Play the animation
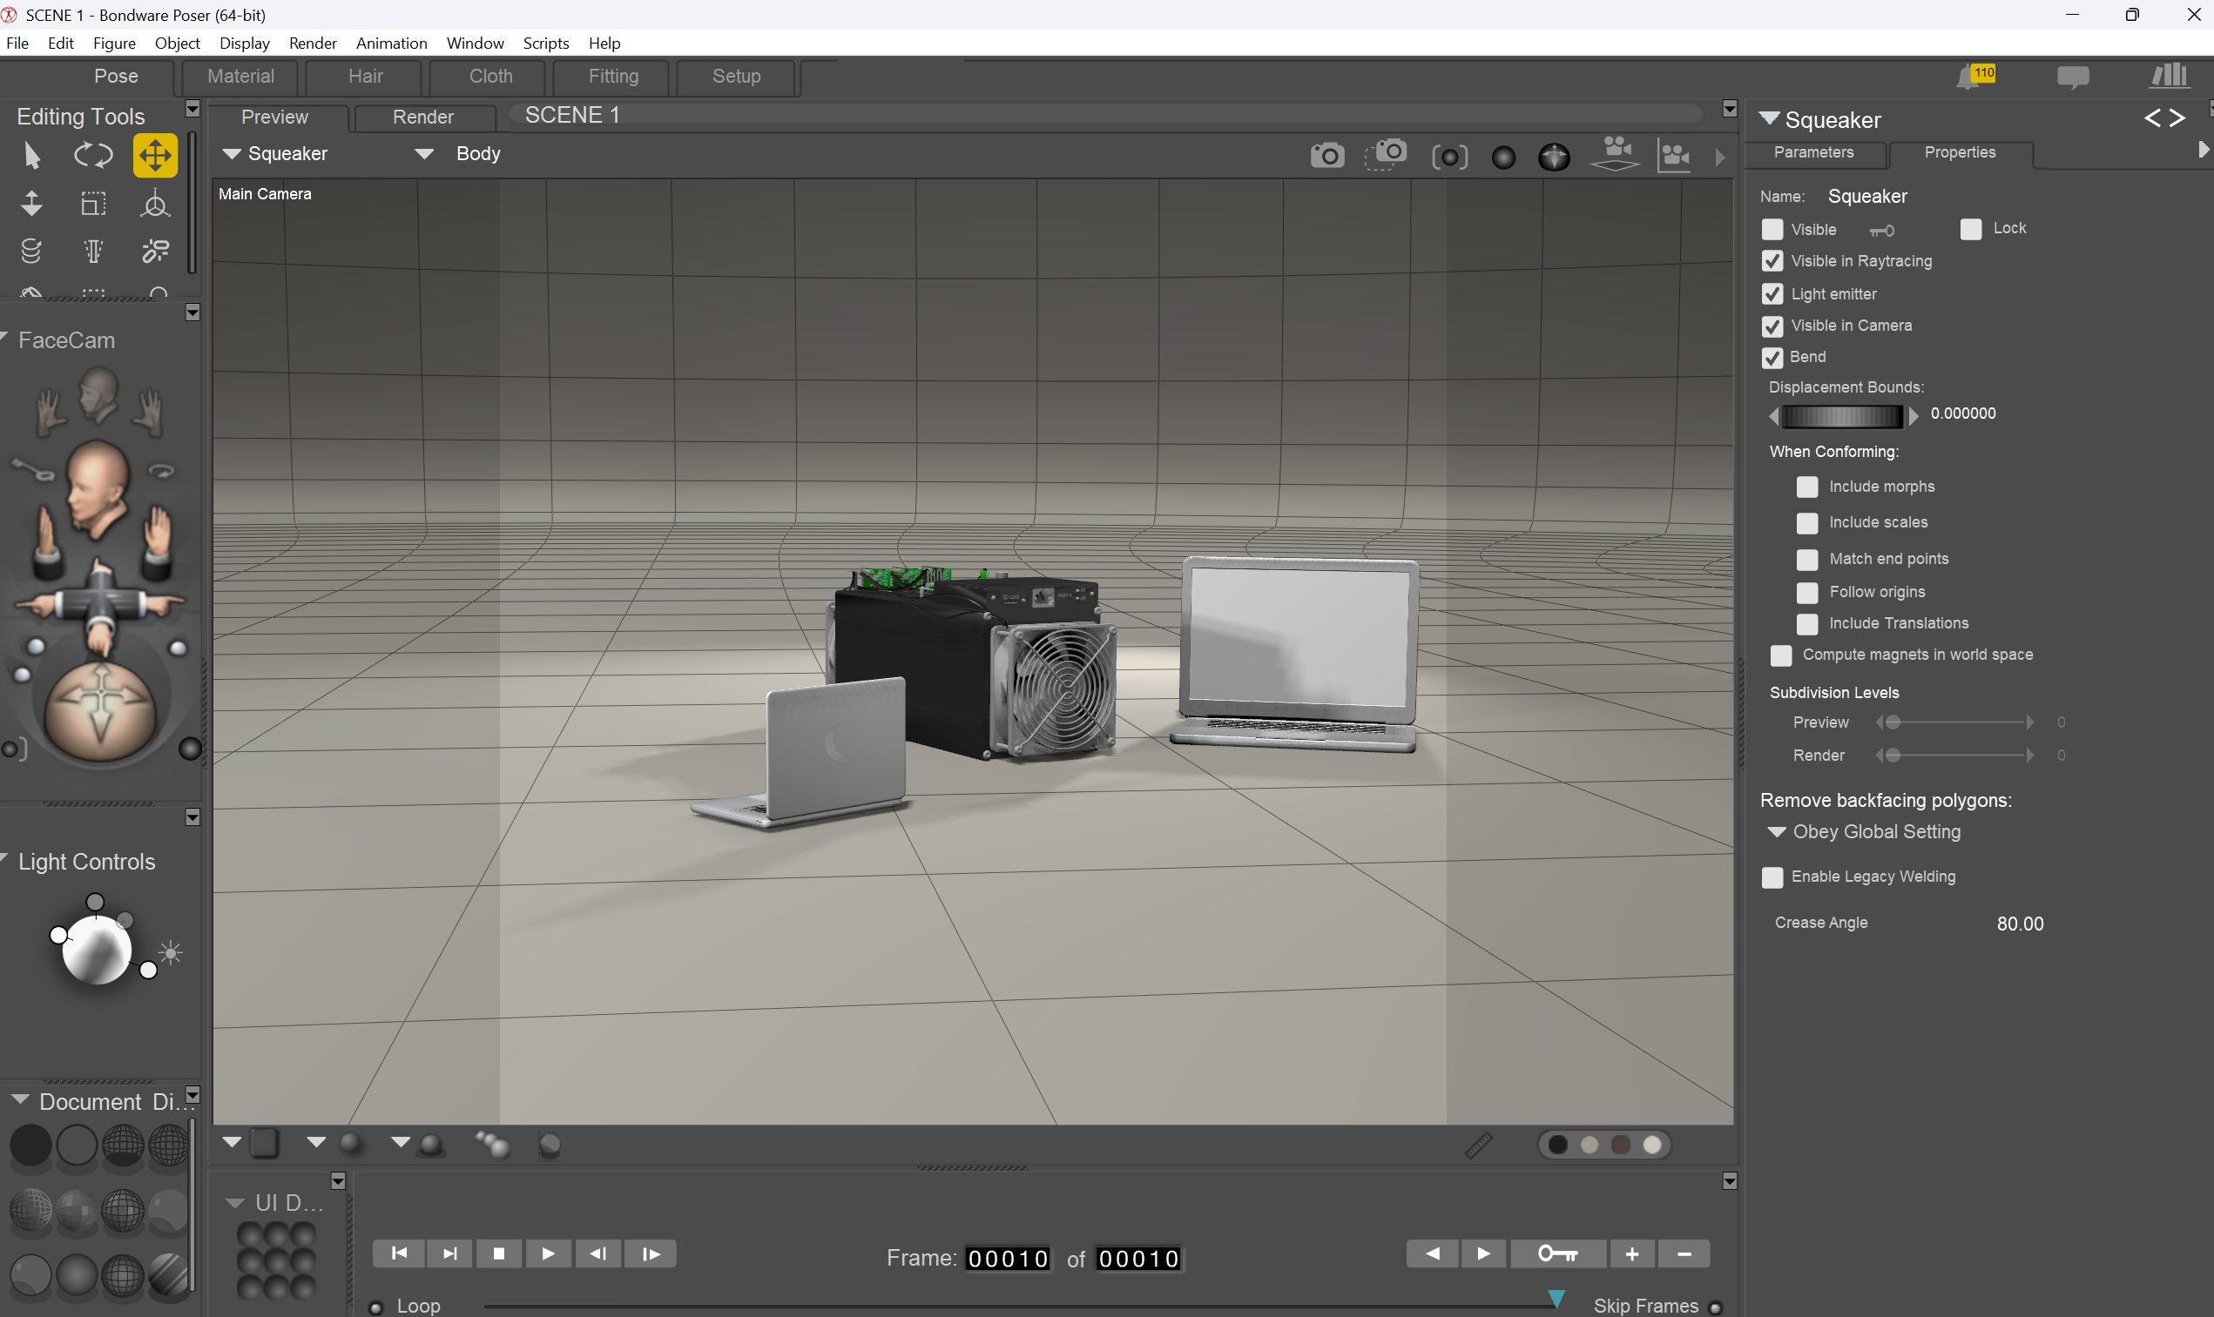This screenshot has width=2214, height=1317. (x=549, y=1254)
